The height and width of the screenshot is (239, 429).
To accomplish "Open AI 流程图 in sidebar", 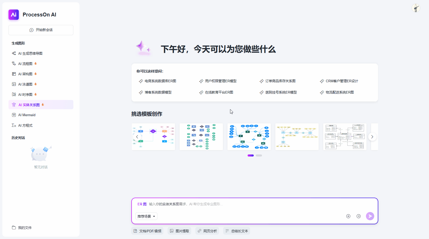I will click(41, 64).
